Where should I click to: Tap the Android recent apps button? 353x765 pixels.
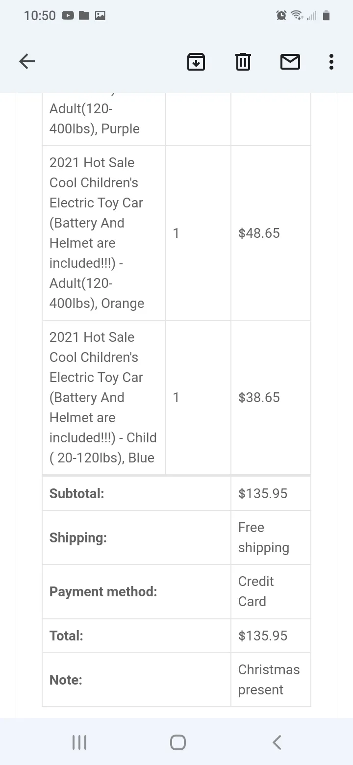pos(79,742)
